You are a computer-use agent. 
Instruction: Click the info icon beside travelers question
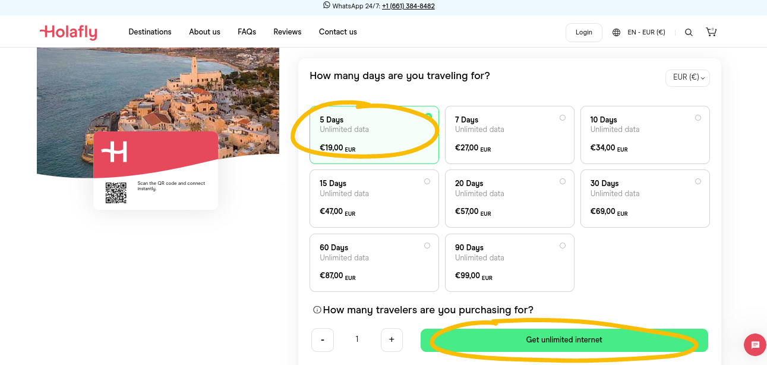click(317, 310)
